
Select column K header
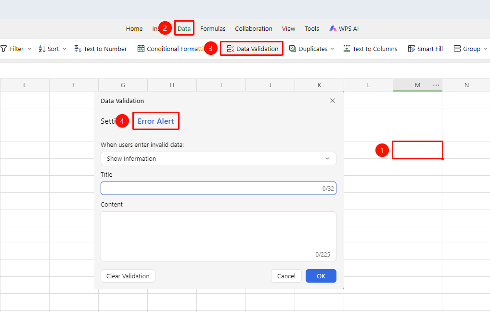320,85
